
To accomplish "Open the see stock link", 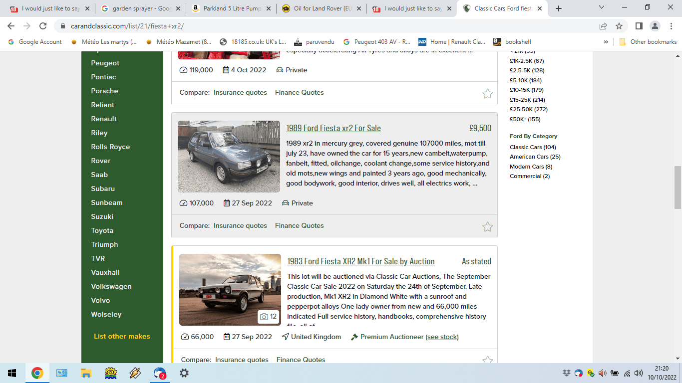I will pos(442,337).
